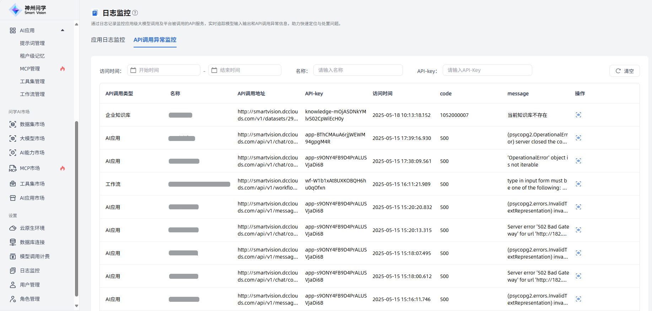The height and width of the screenshot is (311, 652).
Task: Click the type in input form message
Action: (x=537, y=184)
